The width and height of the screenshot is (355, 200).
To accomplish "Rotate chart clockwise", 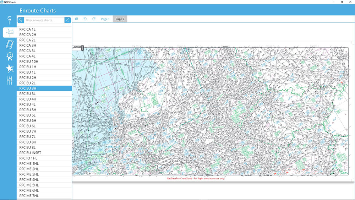I will point(94,19).
